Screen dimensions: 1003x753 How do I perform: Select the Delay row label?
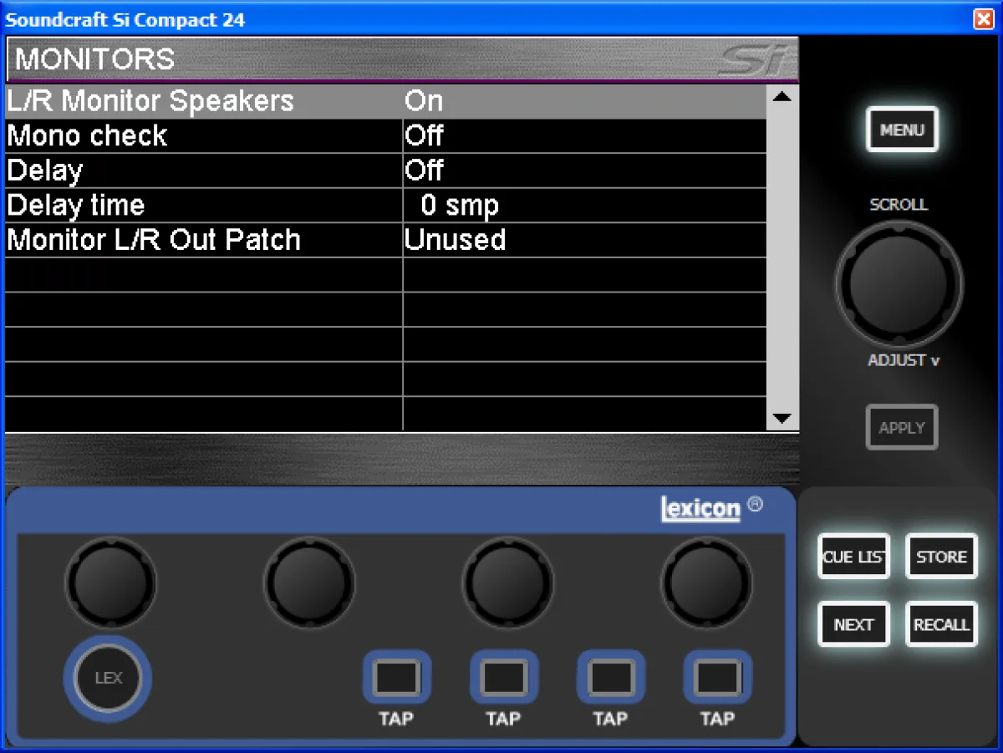45,170
